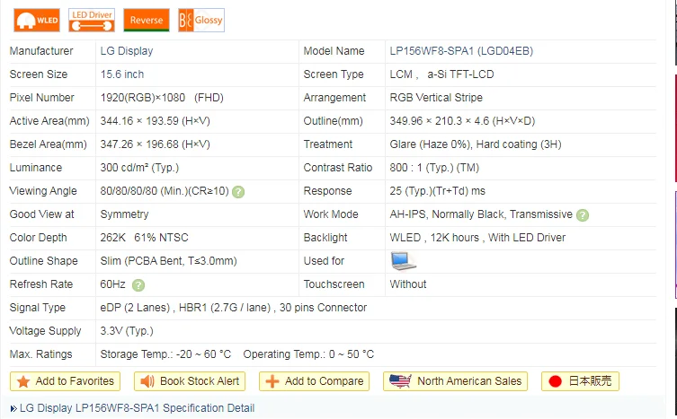Click outline 349.96 × 210.3 × 4.6 value

point(462,121)
